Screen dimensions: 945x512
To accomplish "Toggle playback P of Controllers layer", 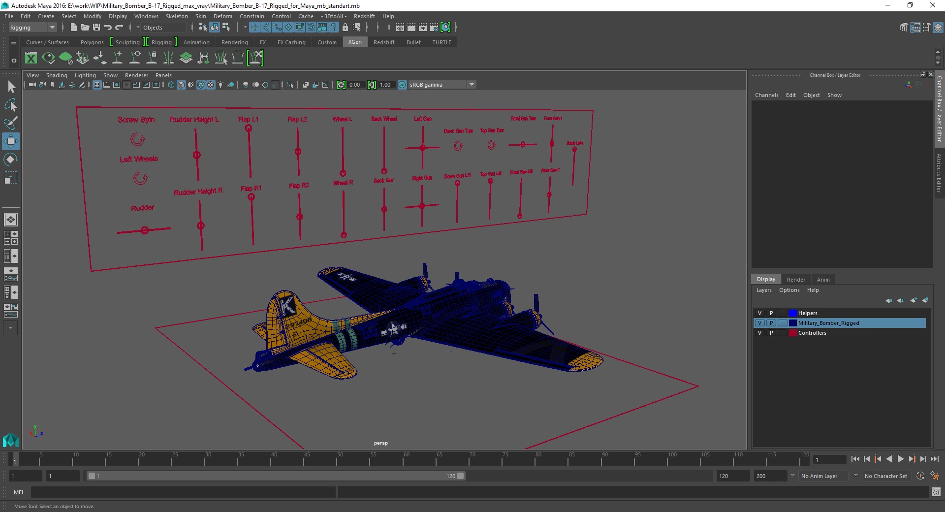I will tap(771, 333).
